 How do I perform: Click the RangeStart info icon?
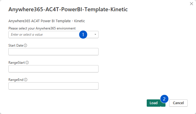click(x=27, y=62)
